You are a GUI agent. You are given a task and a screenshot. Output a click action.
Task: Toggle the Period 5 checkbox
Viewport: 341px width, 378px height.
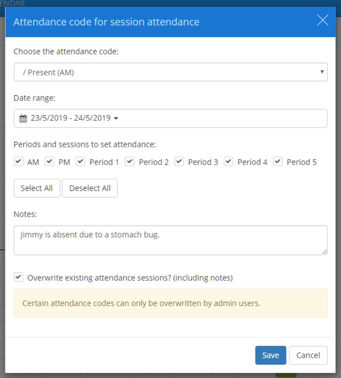point(277,161)
